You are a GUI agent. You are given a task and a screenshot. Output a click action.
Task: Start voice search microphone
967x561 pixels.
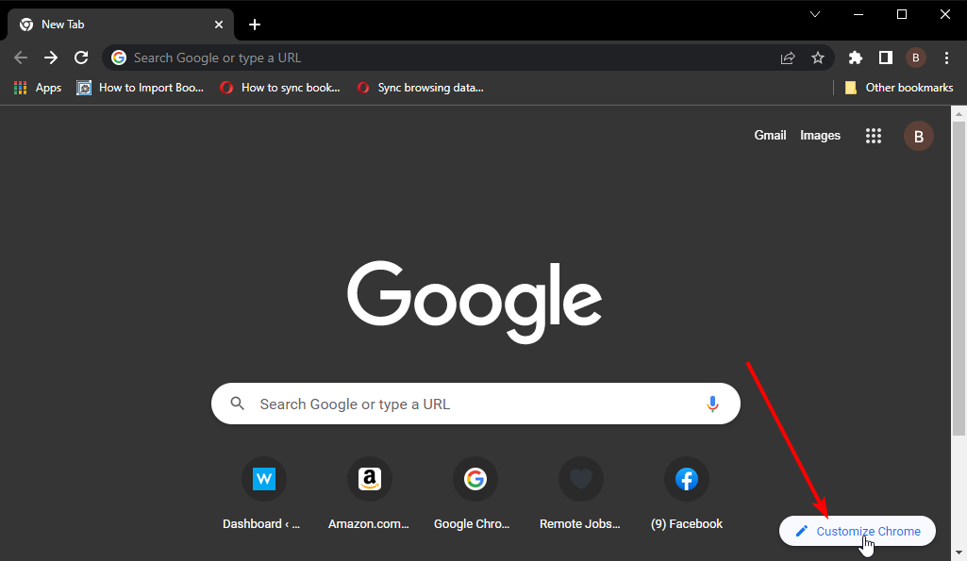712,404
